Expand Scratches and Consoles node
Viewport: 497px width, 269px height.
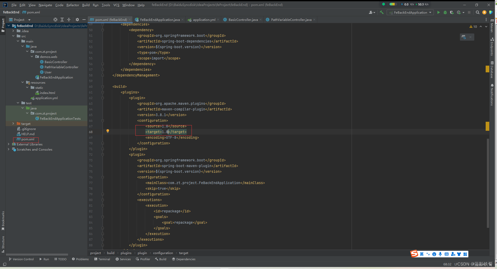[x=9, y=149]
